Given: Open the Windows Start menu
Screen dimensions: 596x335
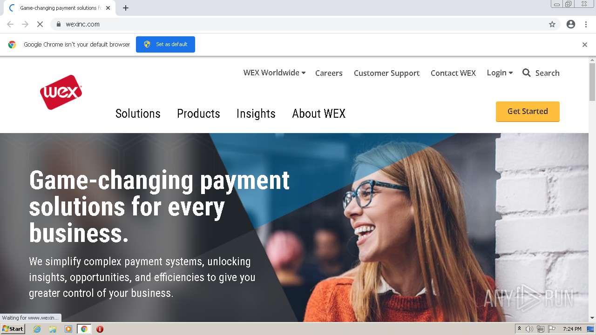Looking at the screenshot, I should pyautogui.click(x=13, y=328).
